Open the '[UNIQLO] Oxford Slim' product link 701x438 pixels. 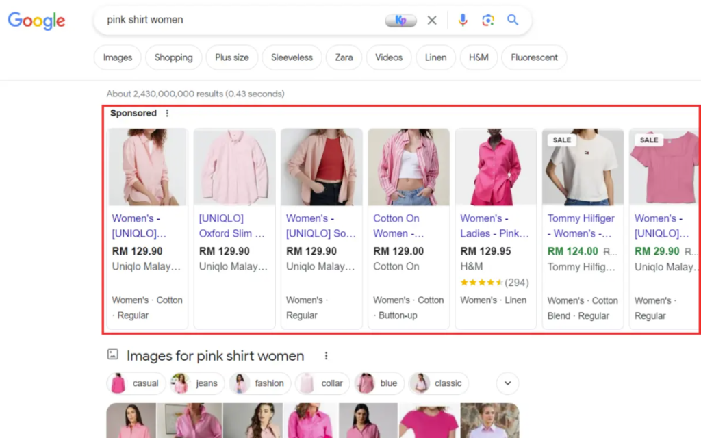[232, 226]
